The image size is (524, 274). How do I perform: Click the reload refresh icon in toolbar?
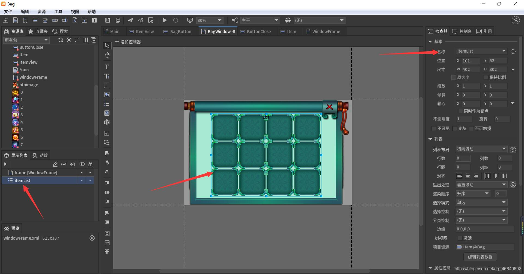click(x=175, y=20)
